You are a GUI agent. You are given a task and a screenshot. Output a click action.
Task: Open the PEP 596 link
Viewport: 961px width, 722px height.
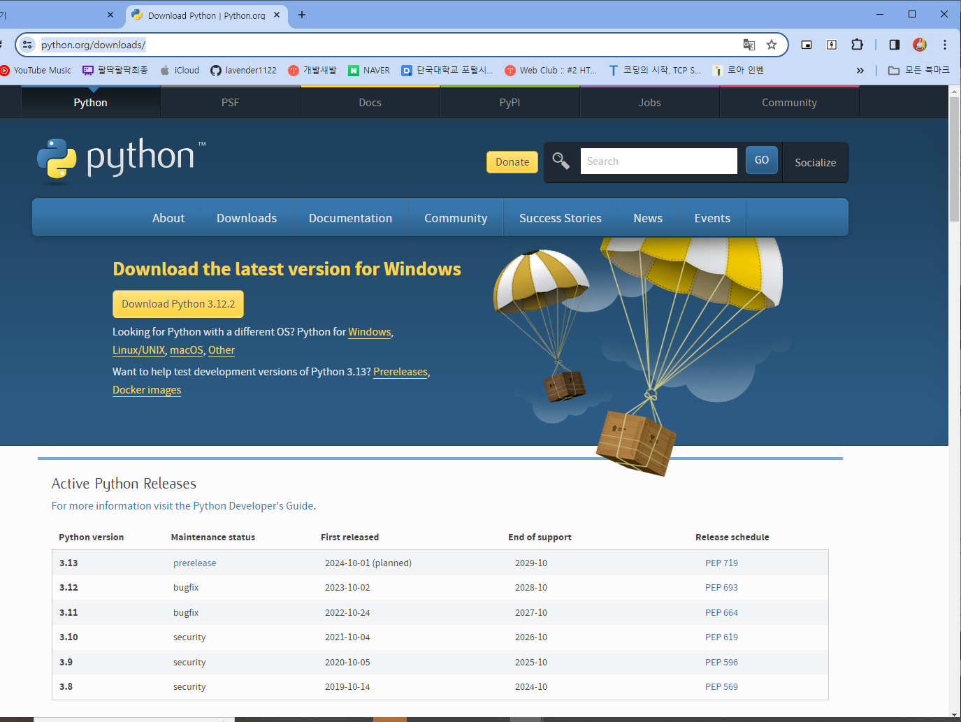pyautogui.click(x=721, y=662)
